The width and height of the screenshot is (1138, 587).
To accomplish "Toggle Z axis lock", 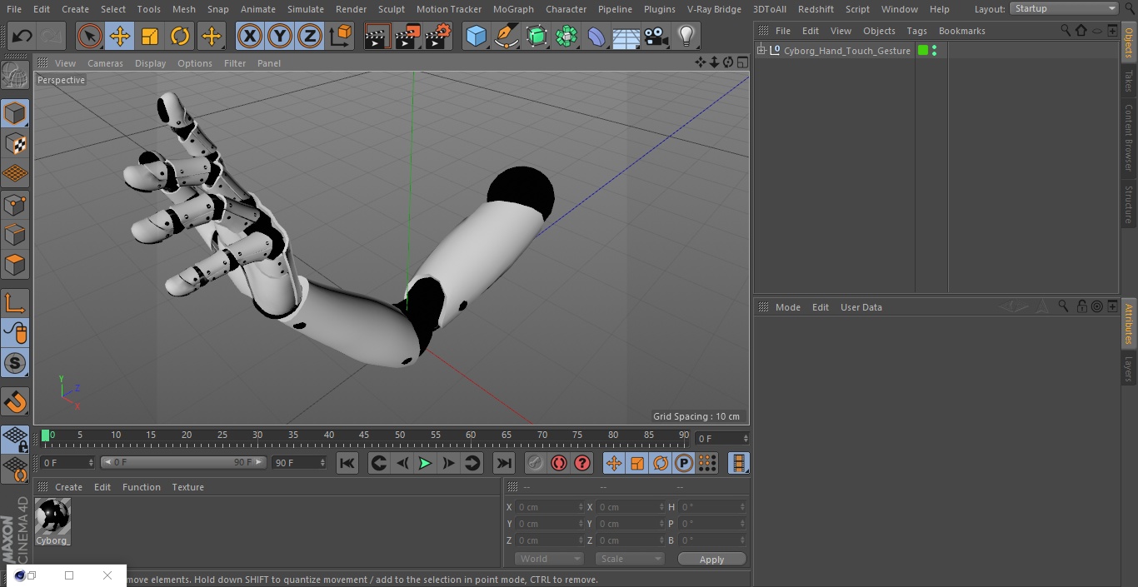I will click(x=310, y=37).
